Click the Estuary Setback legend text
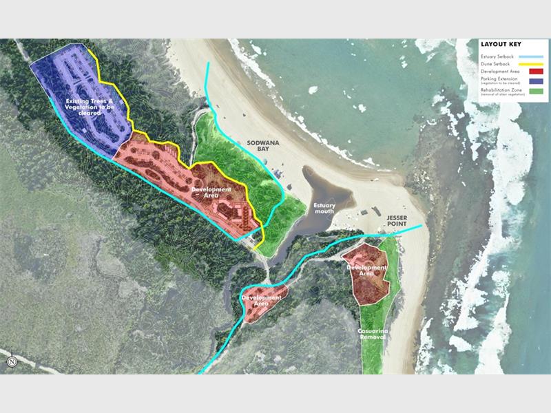 (x=497, y=56)
